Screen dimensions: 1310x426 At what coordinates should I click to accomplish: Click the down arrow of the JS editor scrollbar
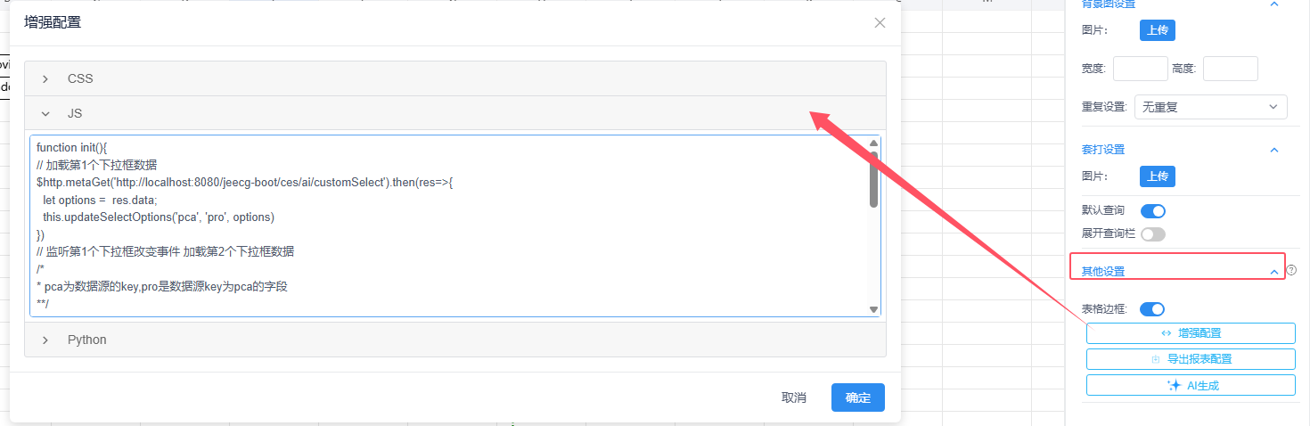click(873, 308)
